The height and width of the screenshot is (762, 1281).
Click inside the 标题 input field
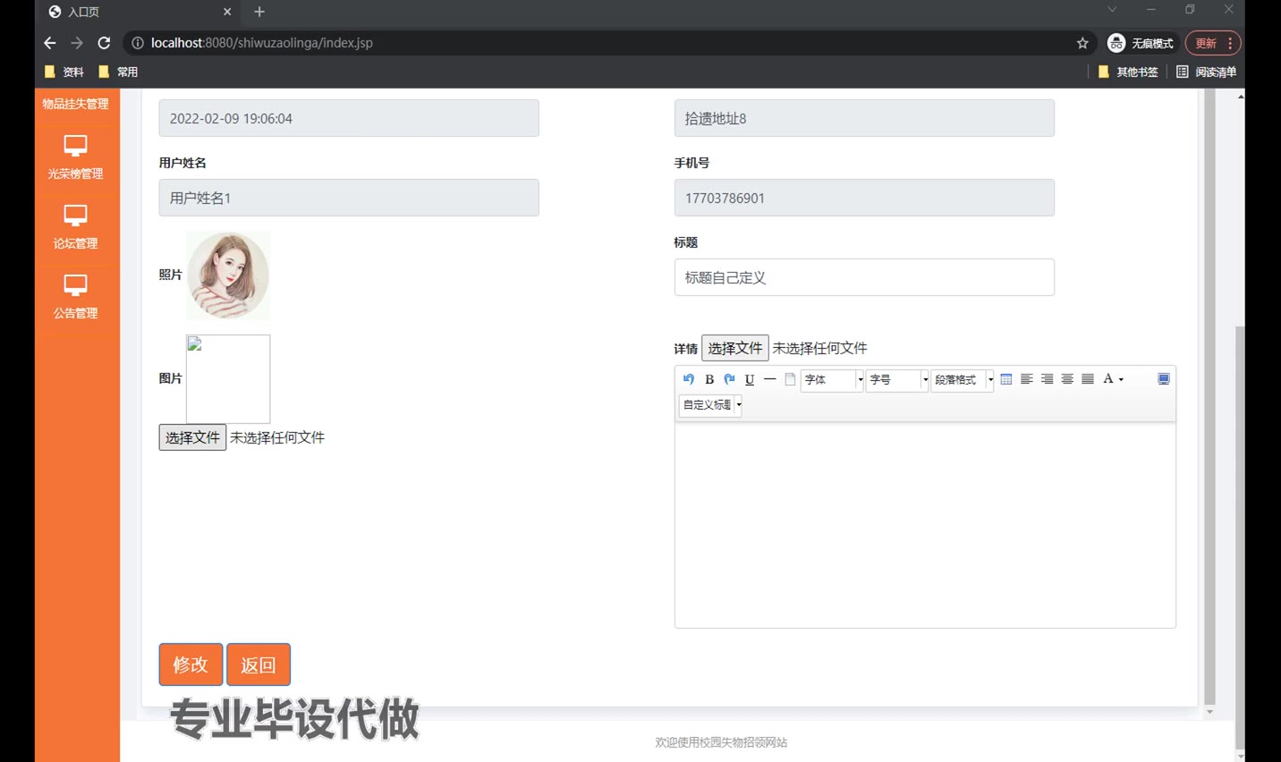tap(864, 277)
